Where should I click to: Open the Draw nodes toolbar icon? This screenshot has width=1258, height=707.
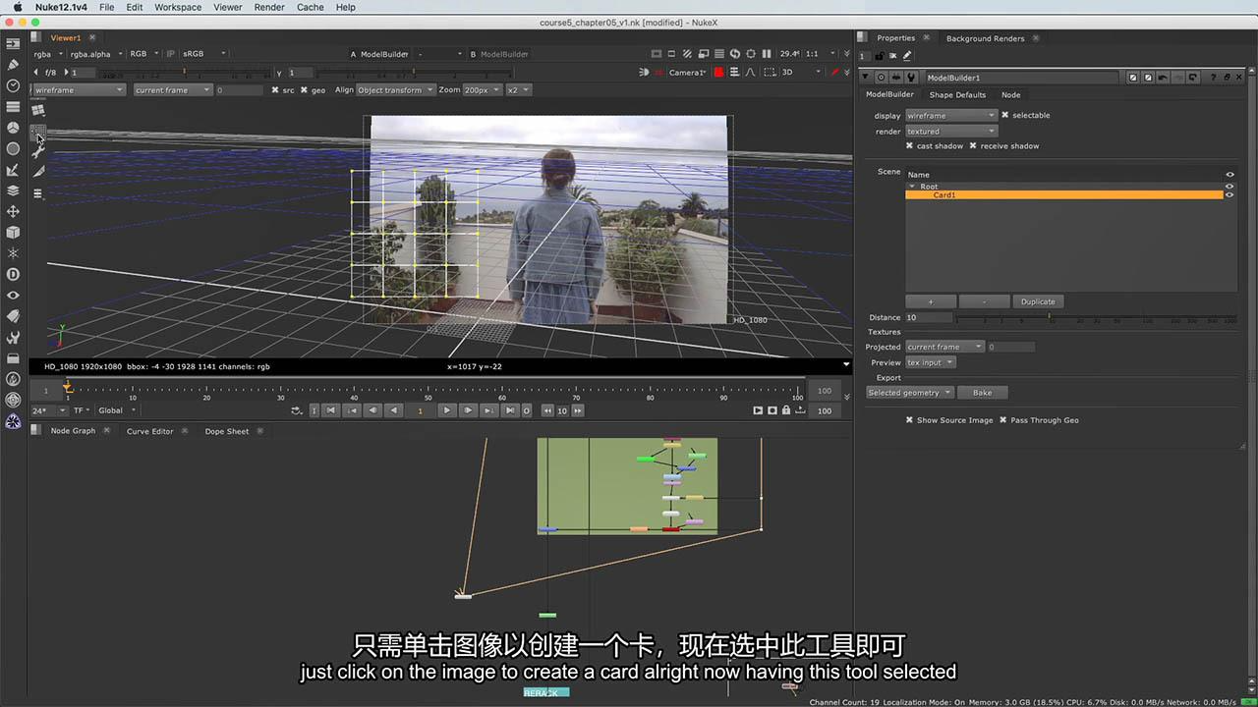(13, 65)
